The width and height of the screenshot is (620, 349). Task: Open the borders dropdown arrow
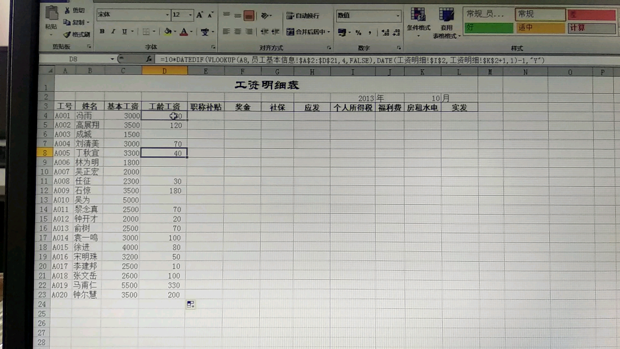pos(154,32)
